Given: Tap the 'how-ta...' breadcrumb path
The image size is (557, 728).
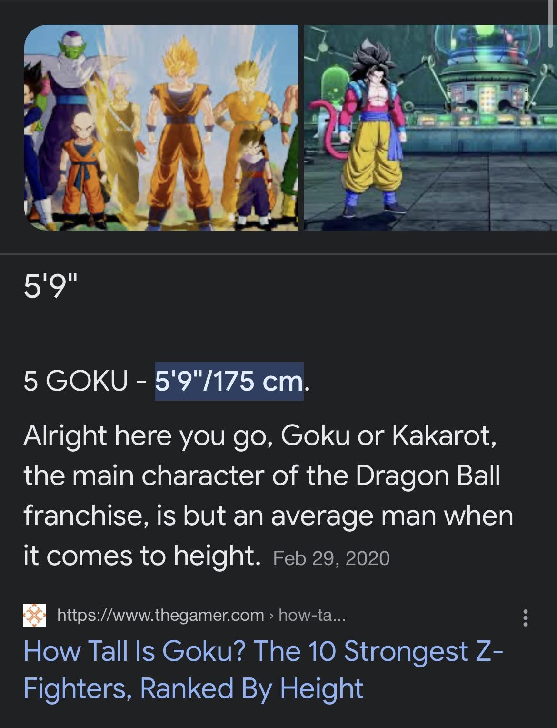Looking at the screenshot, I should click(312, 615).
